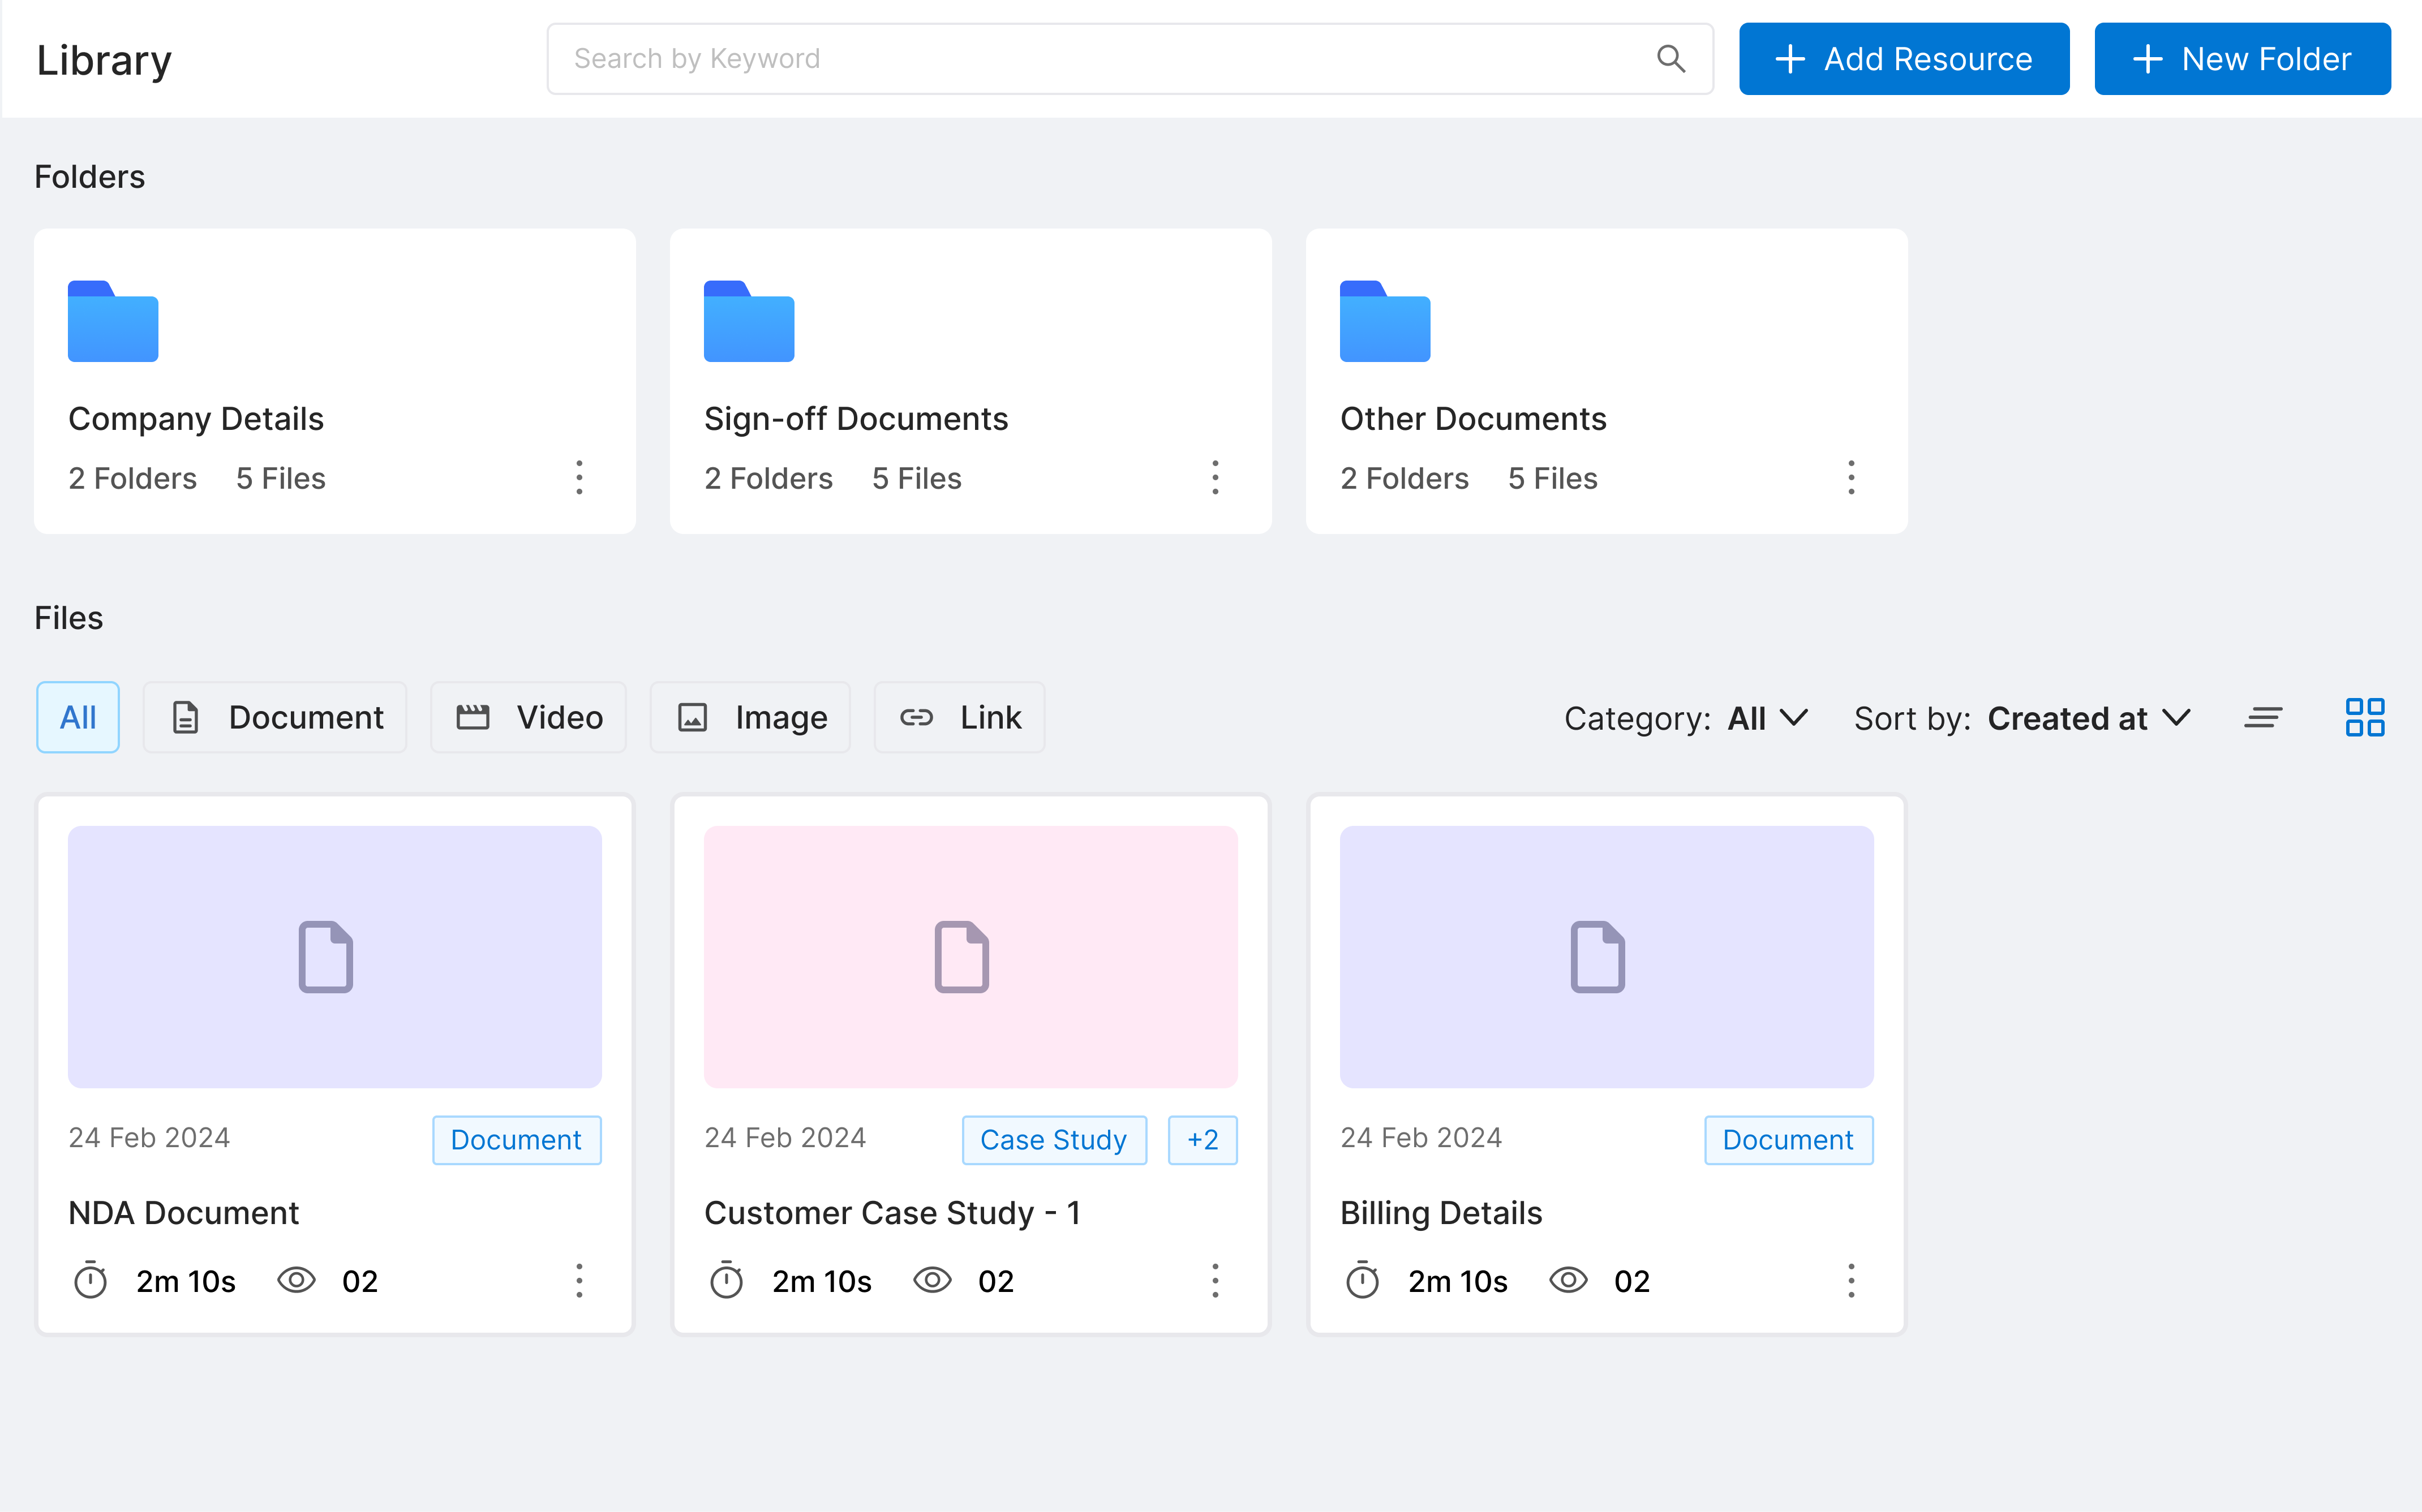Focus the Search by Keyword field
The image size is (2422, 1512).
coord(1131,59)
